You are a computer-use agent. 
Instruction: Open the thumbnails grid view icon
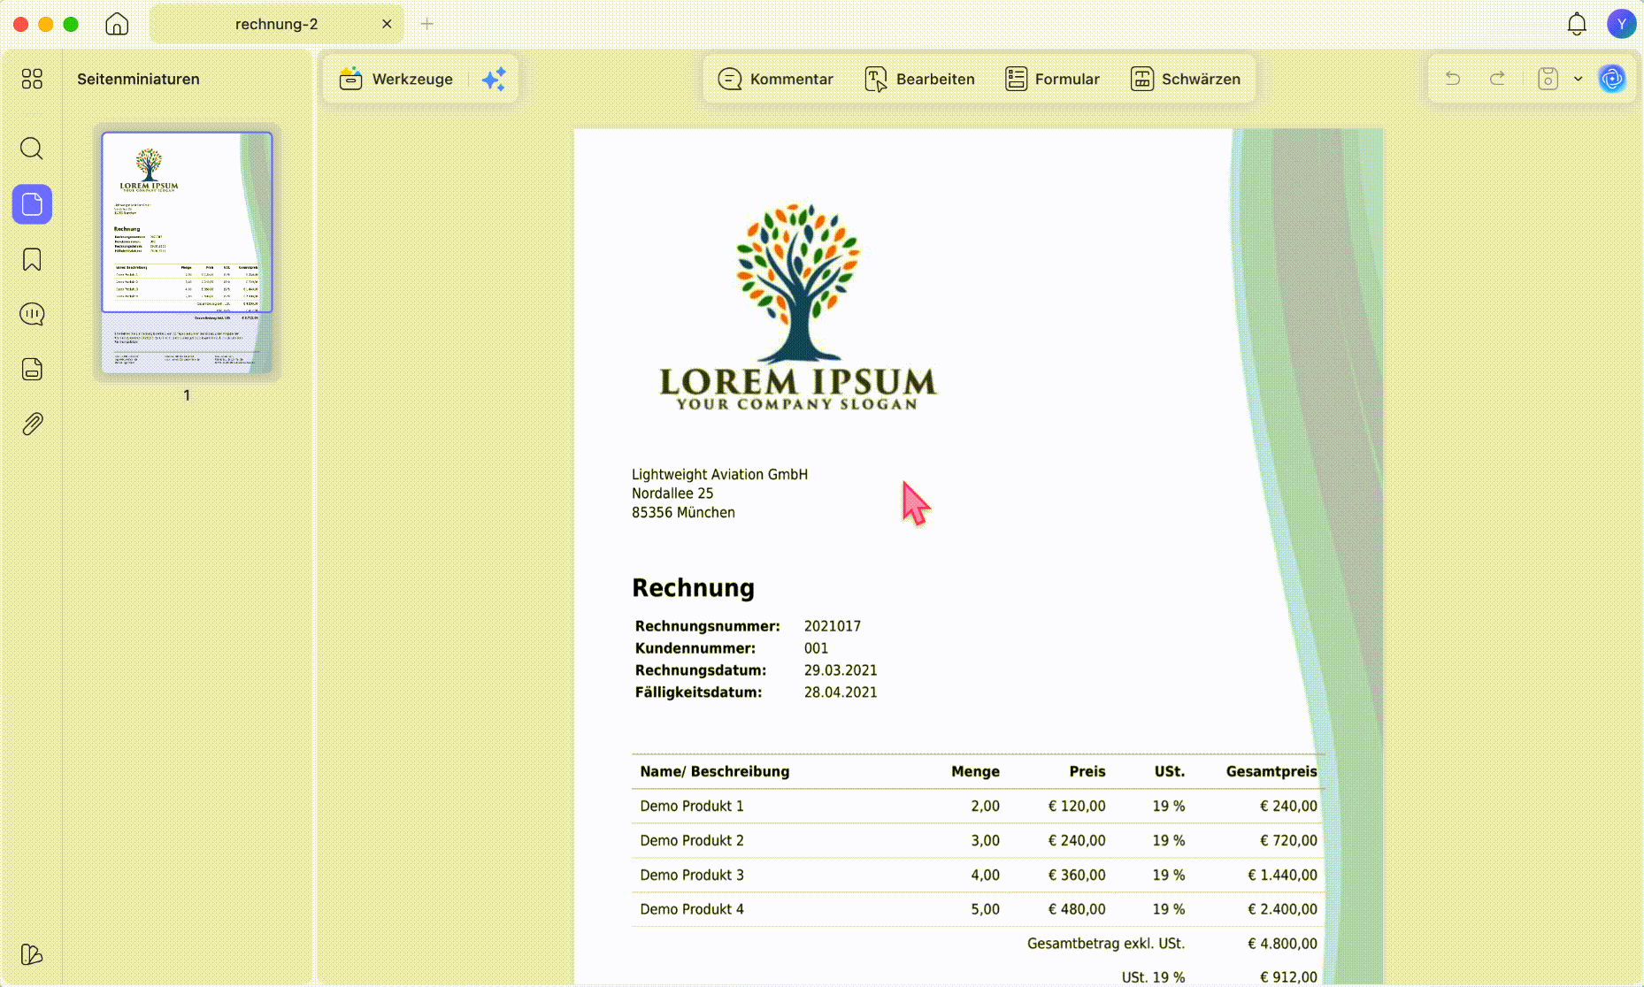(x=32, y=79)
